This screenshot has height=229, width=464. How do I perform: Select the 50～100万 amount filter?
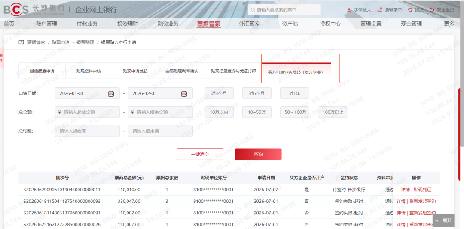(295, 112)
